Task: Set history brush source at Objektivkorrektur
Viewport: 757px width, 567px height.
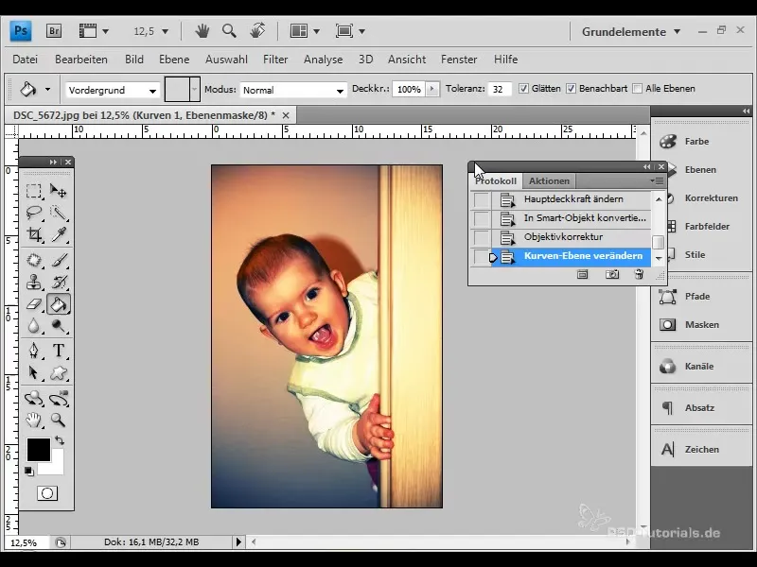Action: (x=482, y=237)
